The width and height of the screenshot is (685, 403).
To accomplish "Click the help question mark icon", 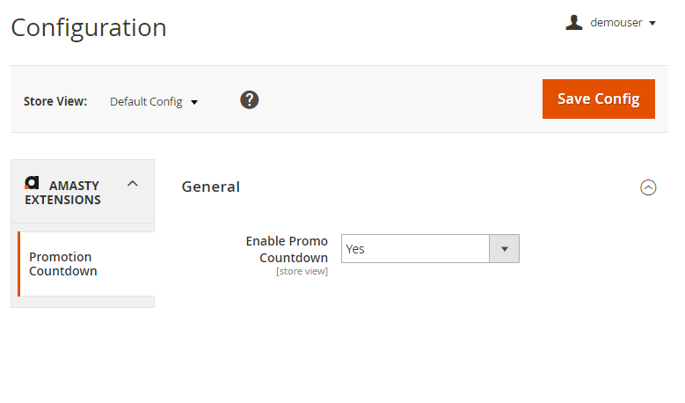I will (250, 100).
